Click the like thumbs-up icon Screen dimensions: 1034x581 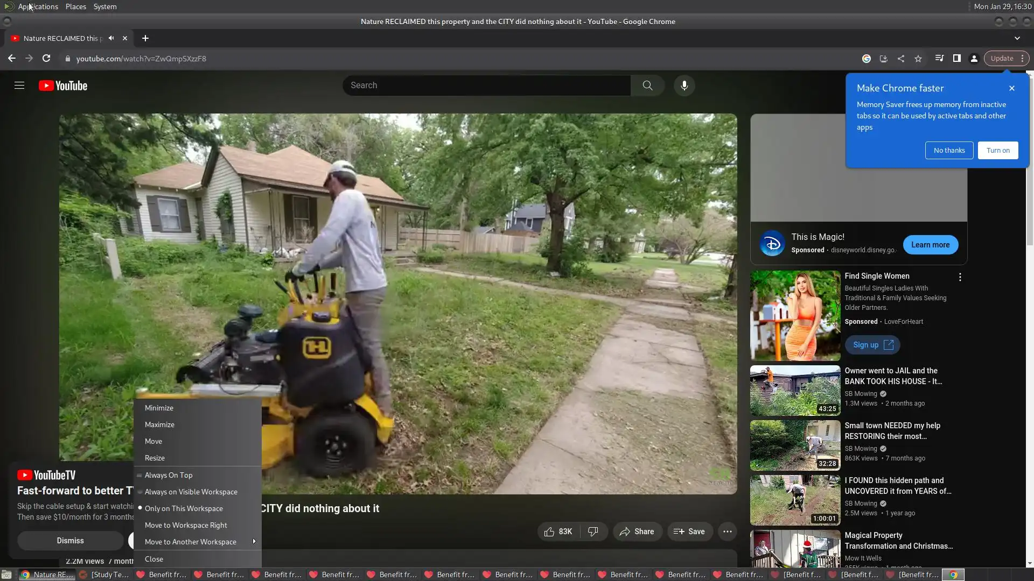pos(549,532)
